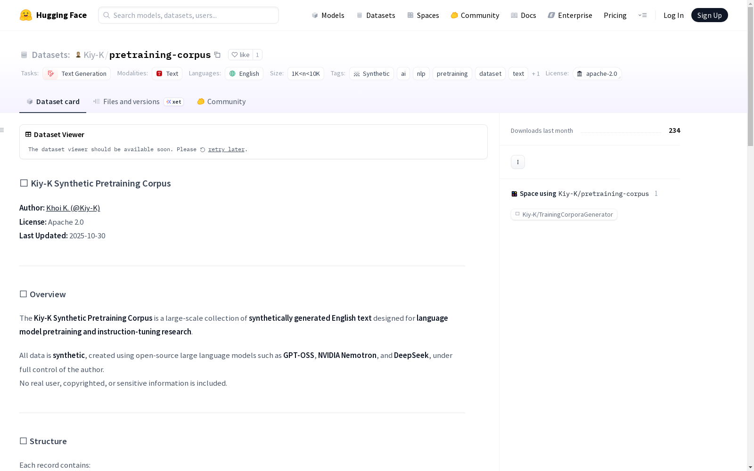
Task: Select the Text Generation task tag
Action: click(77, 73)
